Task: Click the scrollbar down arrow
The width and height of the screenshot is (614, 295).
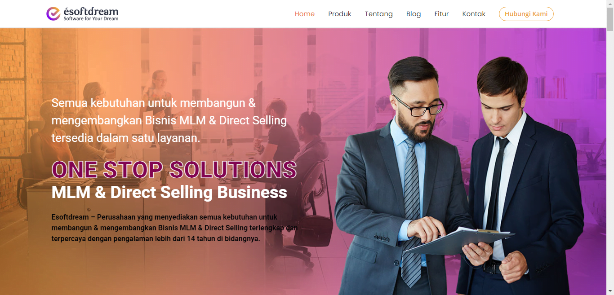Action: 610,291
